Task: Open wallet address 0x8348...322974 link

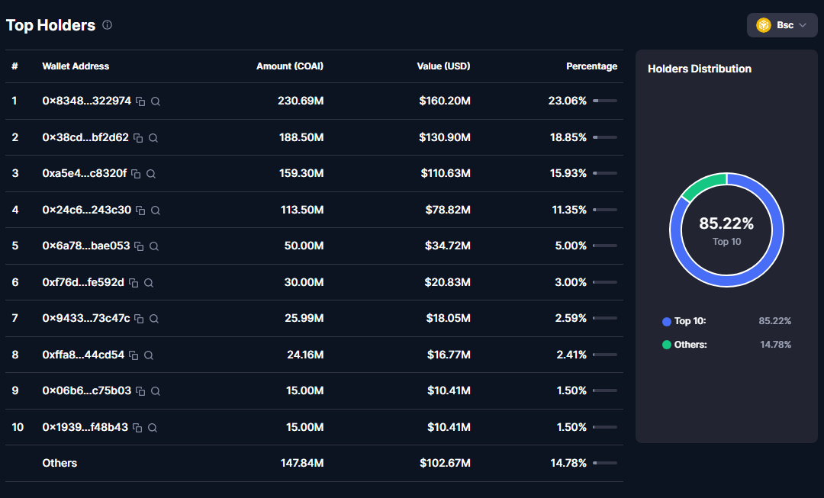Action: click(86, 101)
